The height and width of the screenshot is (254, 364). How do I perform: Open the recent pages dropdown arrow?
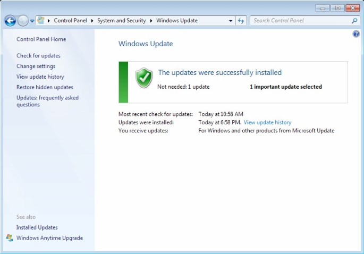pyautogui.click(x=32, y=21)
